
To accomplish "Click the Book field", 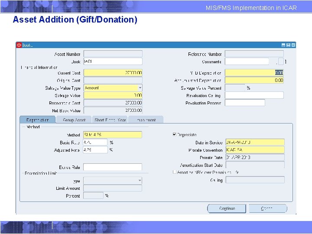I will click(113, 61).
